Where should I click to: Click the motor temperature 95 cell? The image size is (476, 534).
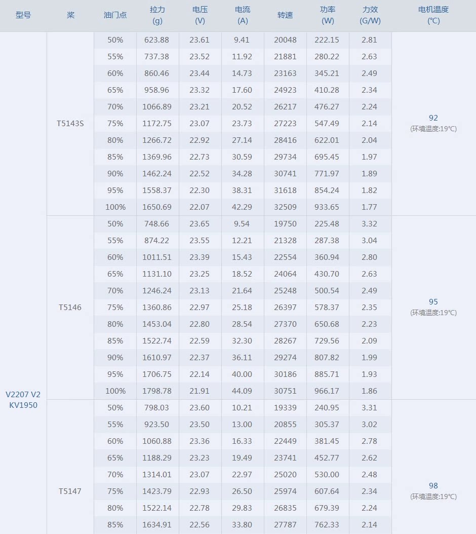[x=433, y=302]
